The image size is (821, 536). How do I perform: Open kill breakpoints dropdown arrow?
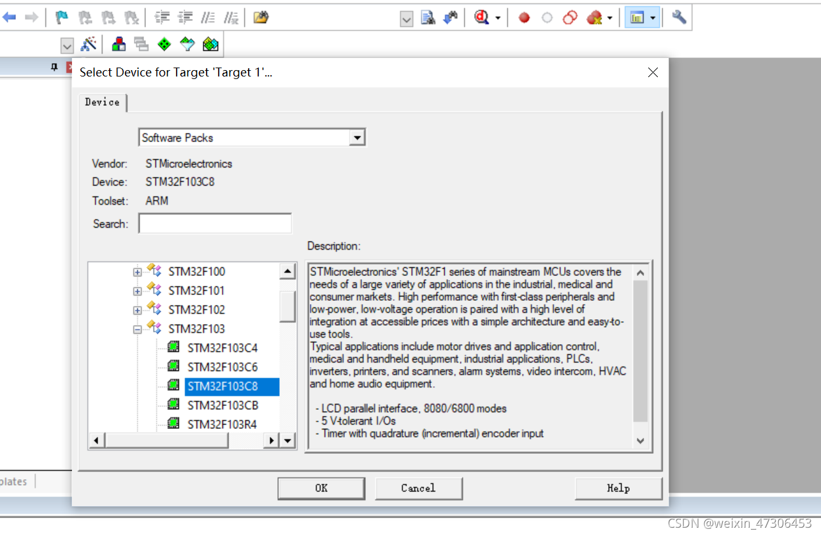610,18
